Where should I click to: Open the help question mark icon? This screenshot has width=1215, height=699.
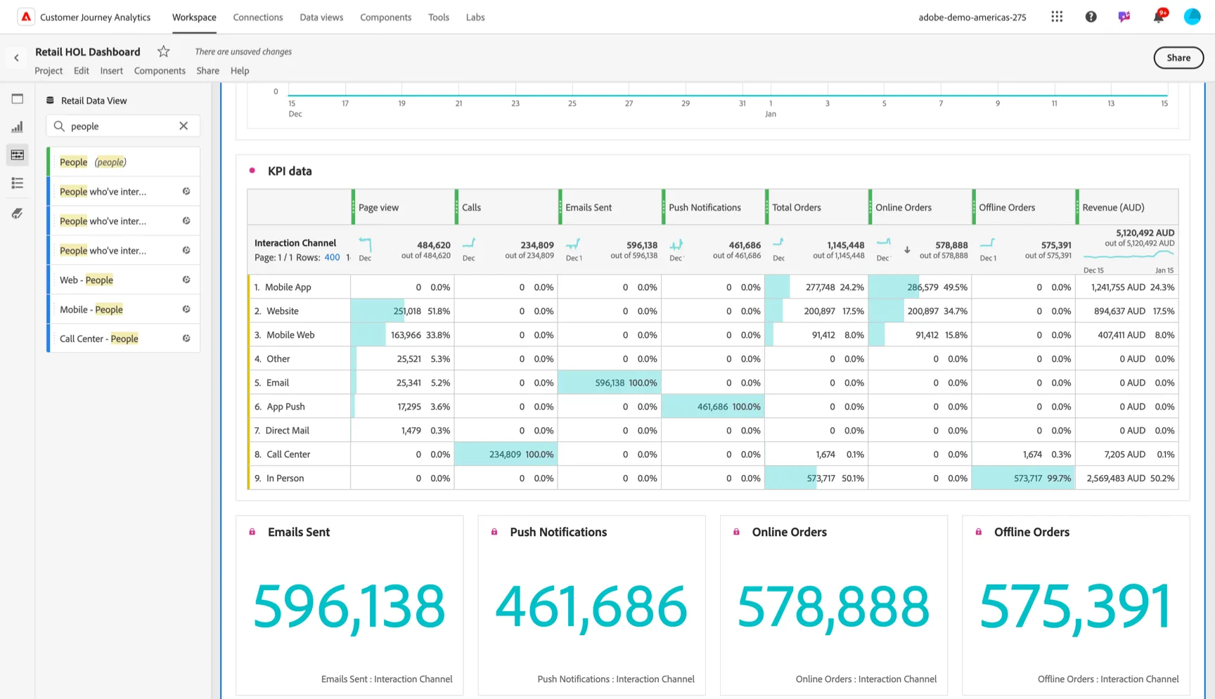tap(1091, 17)
